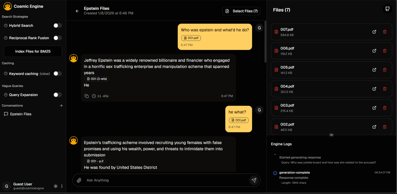Viewport: 397px width, 194px height.
Task: Add a new conversation with plus
Action: (61, 106)
